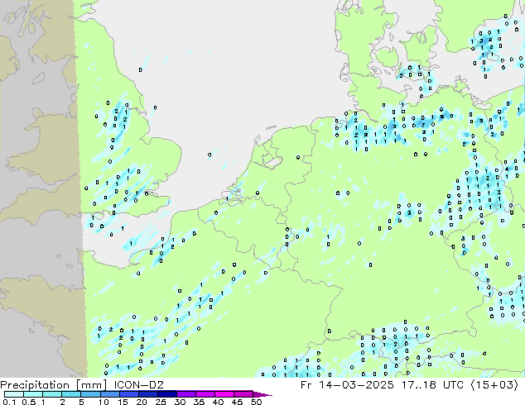Viewport: 525px width, 405px height.
Task: Click the legend value '40'
Action: coord(218,402)
